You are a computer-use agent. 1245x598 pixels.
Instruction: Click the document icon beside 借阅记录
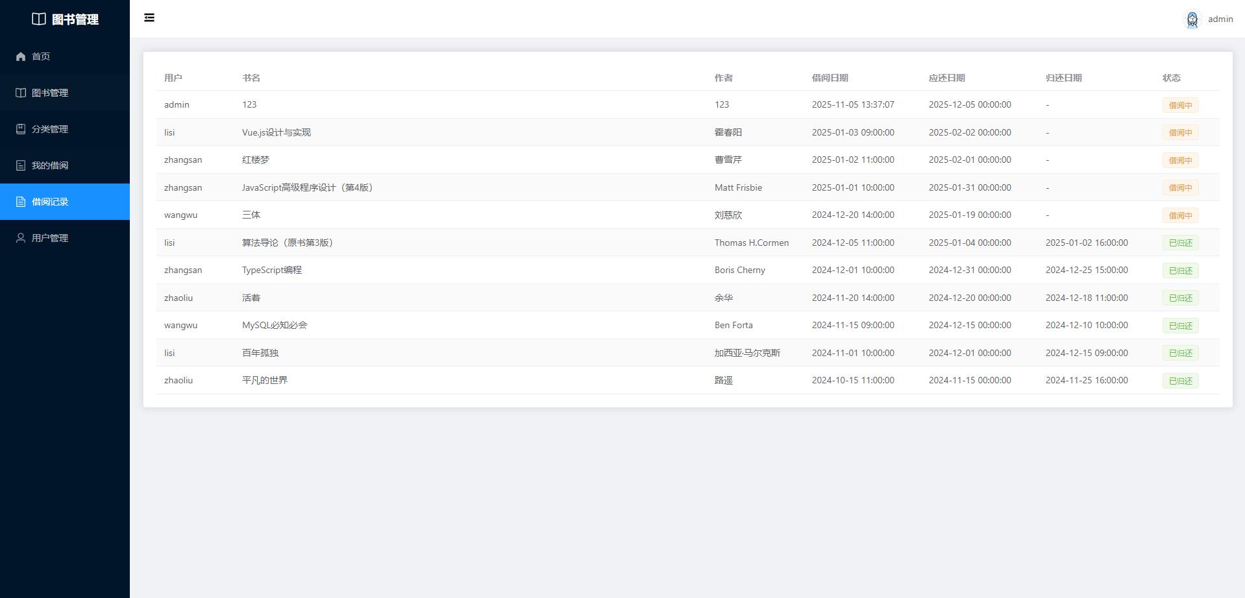point(21,202)
